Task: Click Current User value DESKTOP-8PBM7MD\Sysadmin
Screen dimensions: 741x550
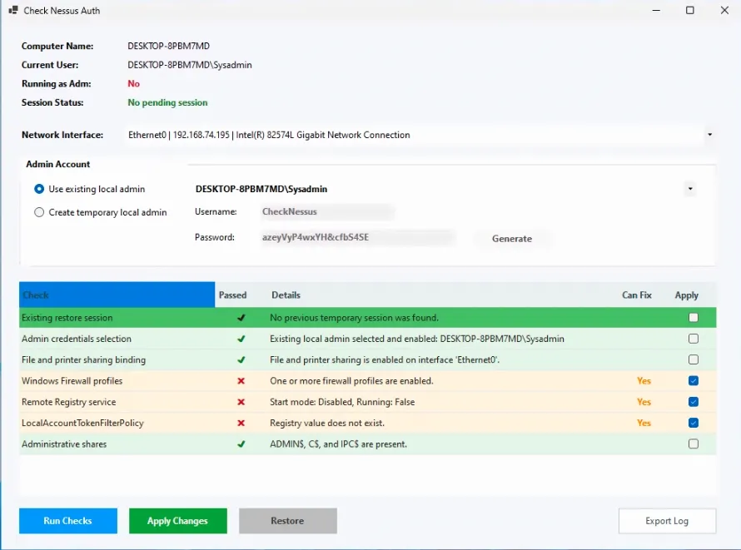Action: [190, 65]
